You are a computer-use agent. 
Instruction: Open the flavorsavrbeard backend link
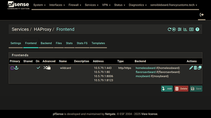click(146, 72)
